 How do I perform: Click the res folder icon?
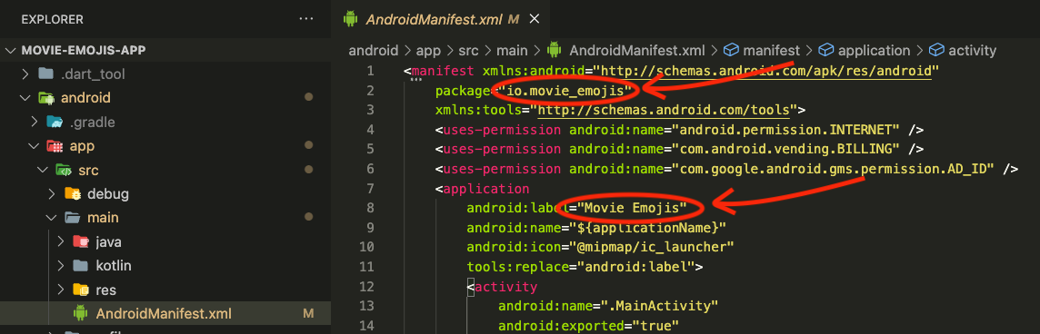click(x=80, y=290)
